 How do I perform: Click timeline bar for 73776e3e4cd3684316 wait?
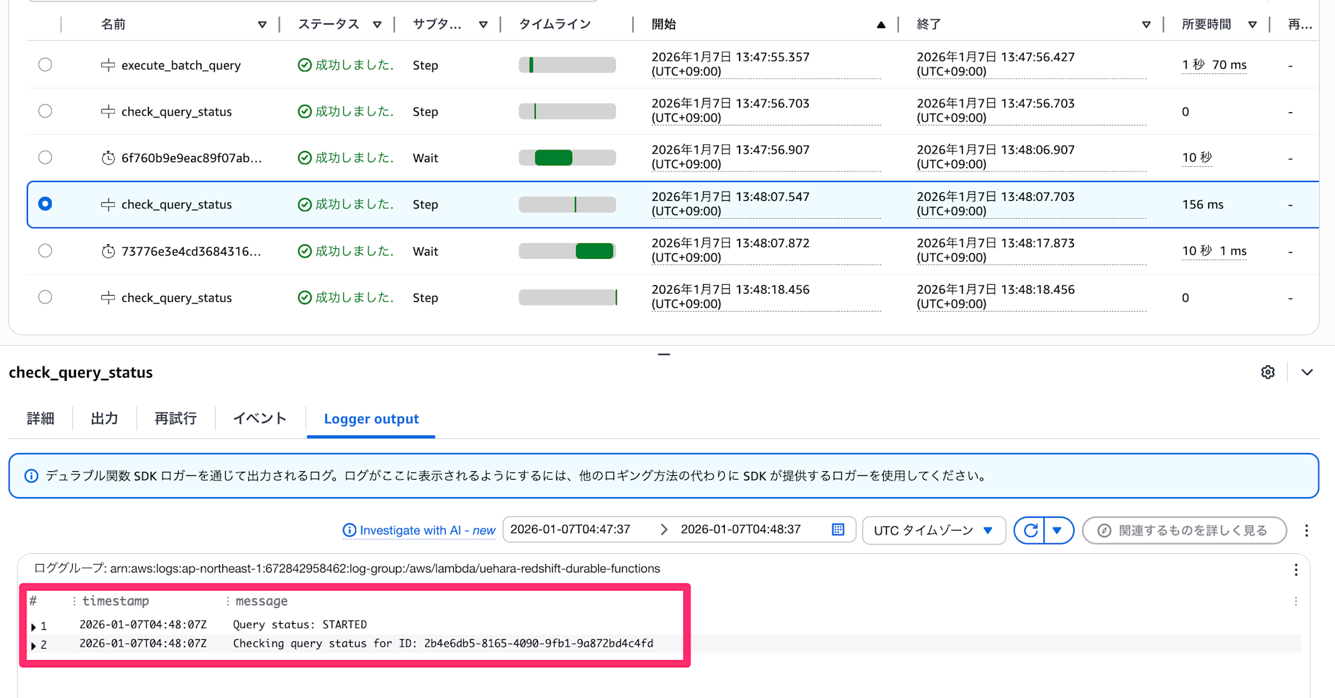[567, 251]
